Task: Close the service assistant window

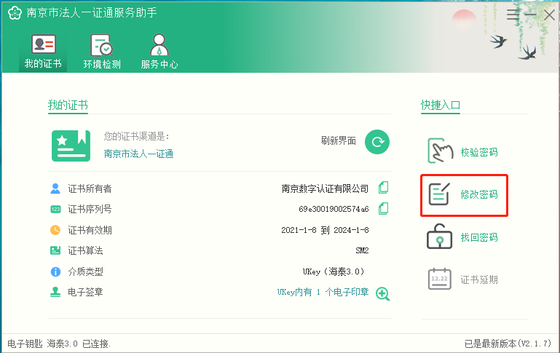Action: point(549,14)
